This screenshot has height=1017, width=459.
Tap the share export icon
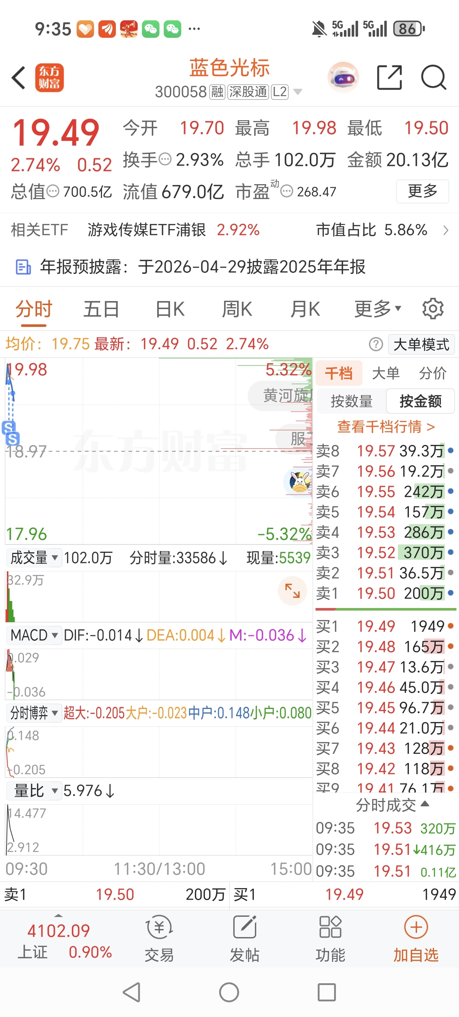(390, 77)
